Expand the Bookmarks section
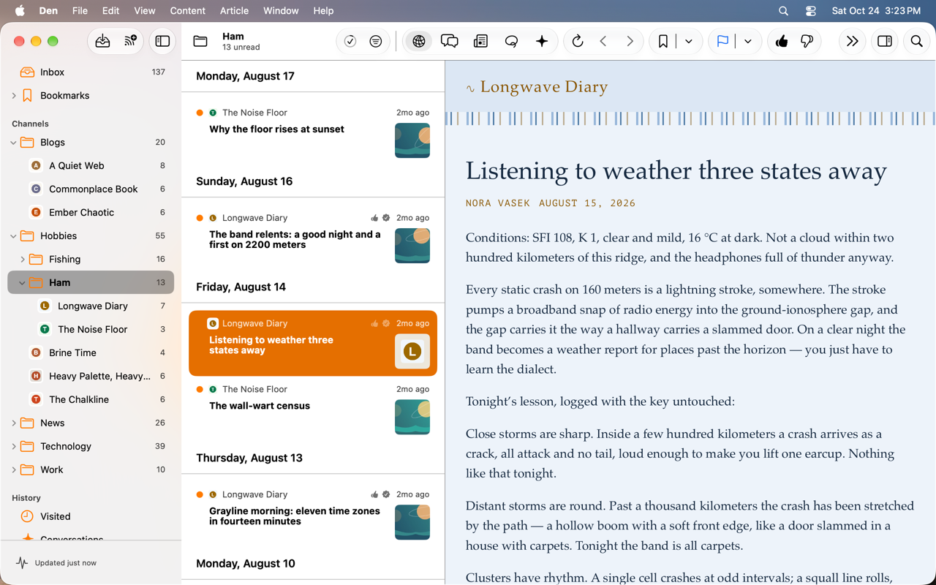The width and height of the screenshot is (936, 585). (14, 96)
